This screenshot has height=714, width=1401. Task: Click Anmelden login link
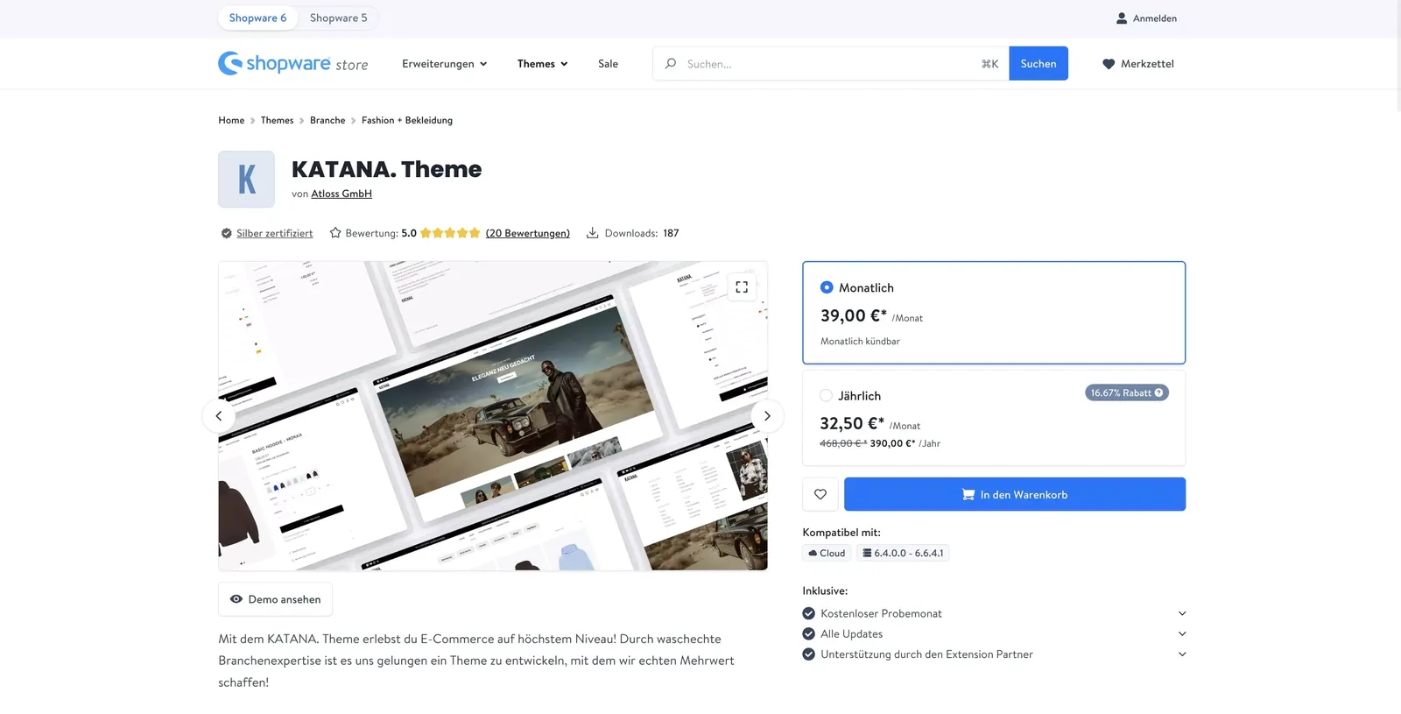point(1155,18)
